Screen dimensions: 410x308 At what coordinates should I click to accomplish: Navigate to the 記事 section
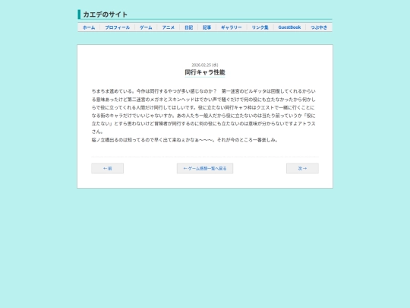tap(207, 27)
